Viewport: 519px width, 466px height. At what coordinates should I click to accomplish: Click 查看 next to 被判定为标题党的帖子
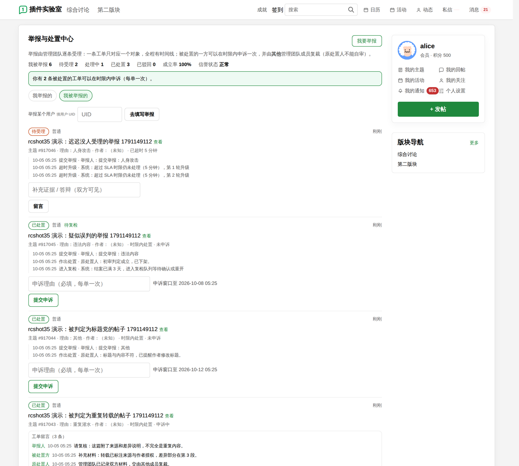pos(164,329)
